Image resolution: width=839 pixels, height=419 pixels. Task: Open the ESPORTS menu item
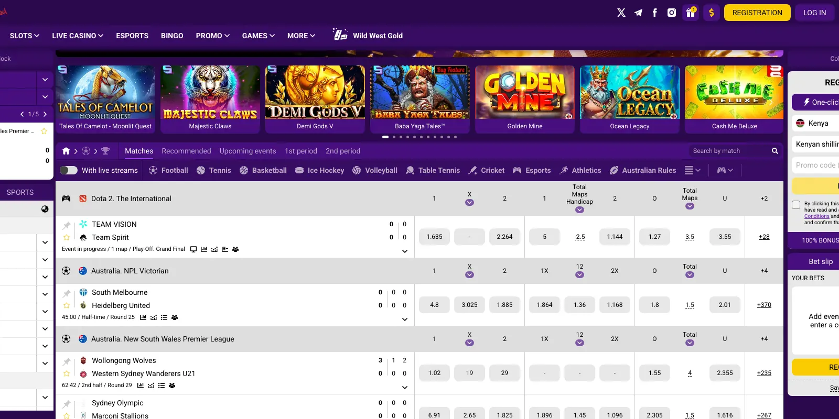132,36
